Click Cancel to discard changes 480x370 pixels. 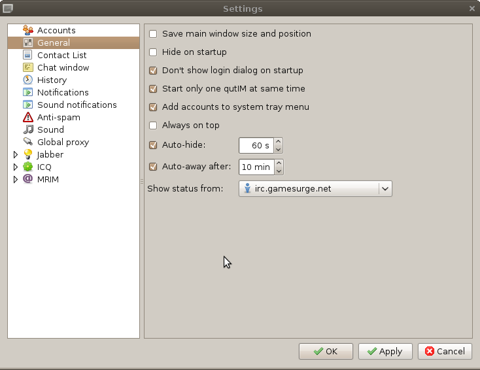(x=445, y=351)
